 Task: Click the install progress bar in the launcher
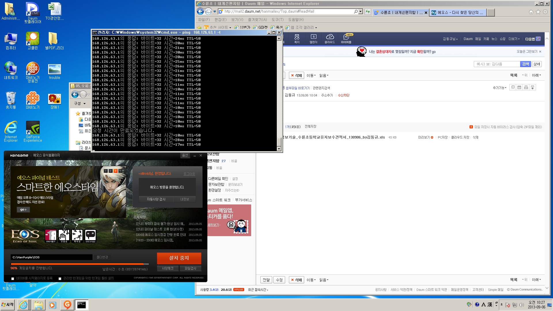pyautogui.click(x=80, y=264)
